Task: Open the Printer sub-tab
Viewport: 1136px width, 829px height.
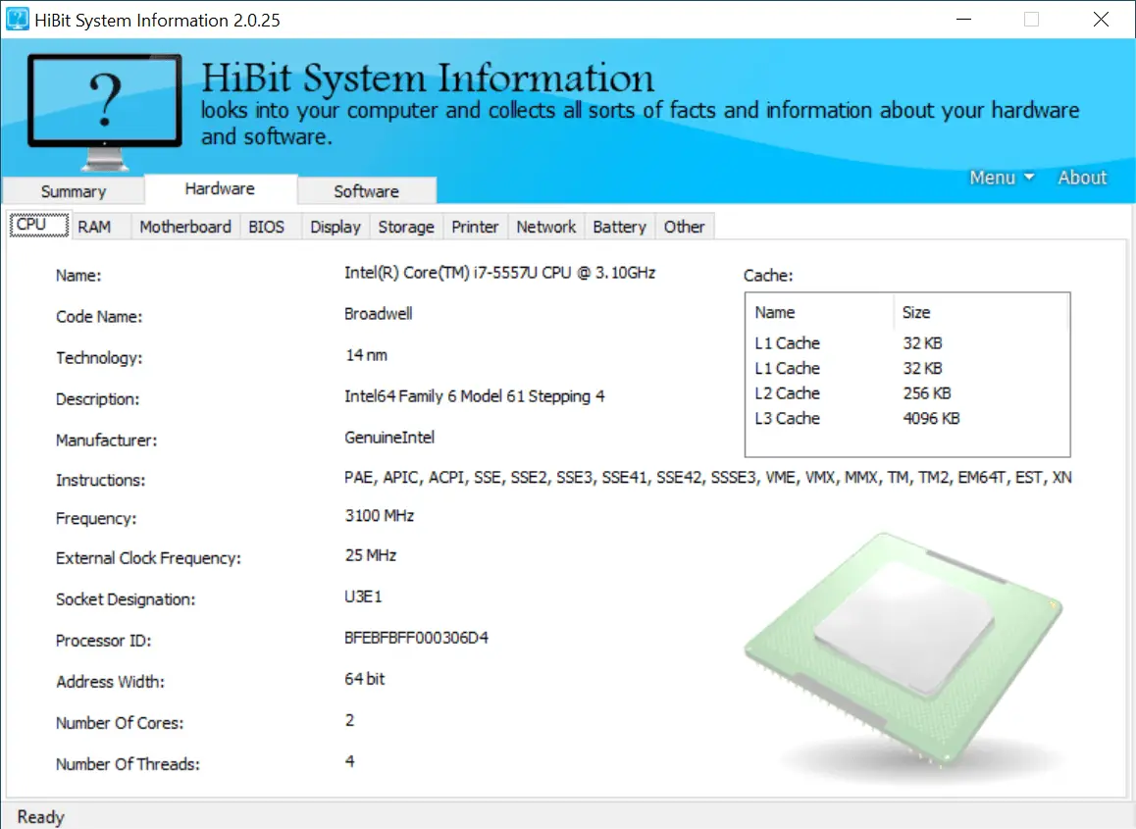Action: point(475,227)
